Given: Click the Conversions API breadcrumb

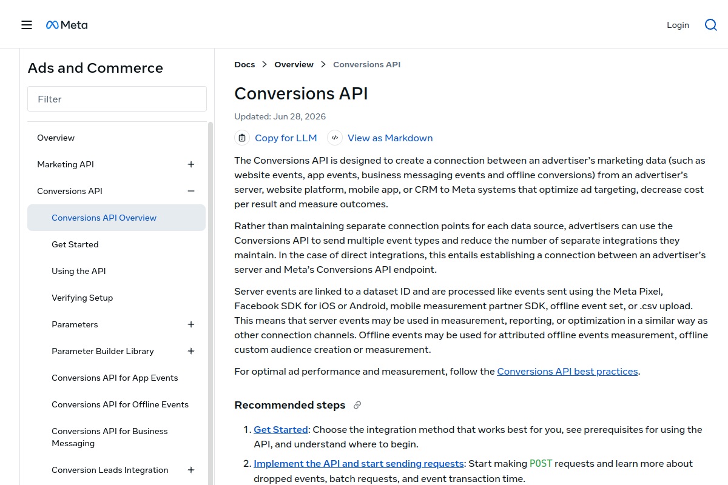Looking at the screenshot, I should (366, 64).
